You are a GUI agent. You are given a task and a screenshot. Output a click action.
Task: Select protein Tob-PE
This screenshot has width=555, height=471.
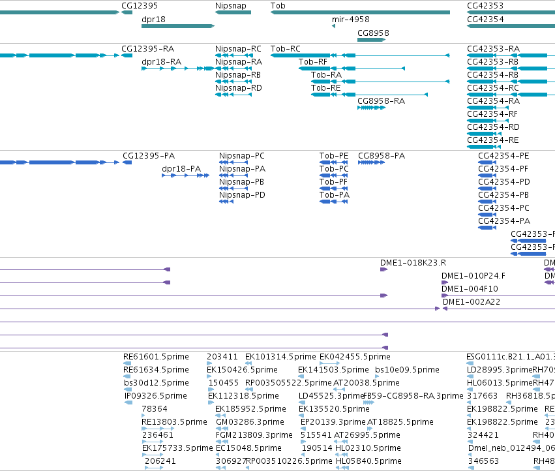pyautogui.click(x=333, y=162)
